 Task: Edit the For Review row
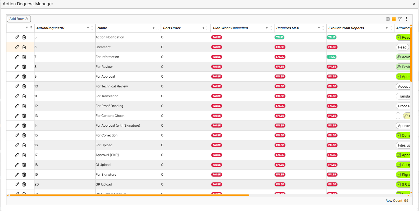pyautogui.click(x=17, y=67)
